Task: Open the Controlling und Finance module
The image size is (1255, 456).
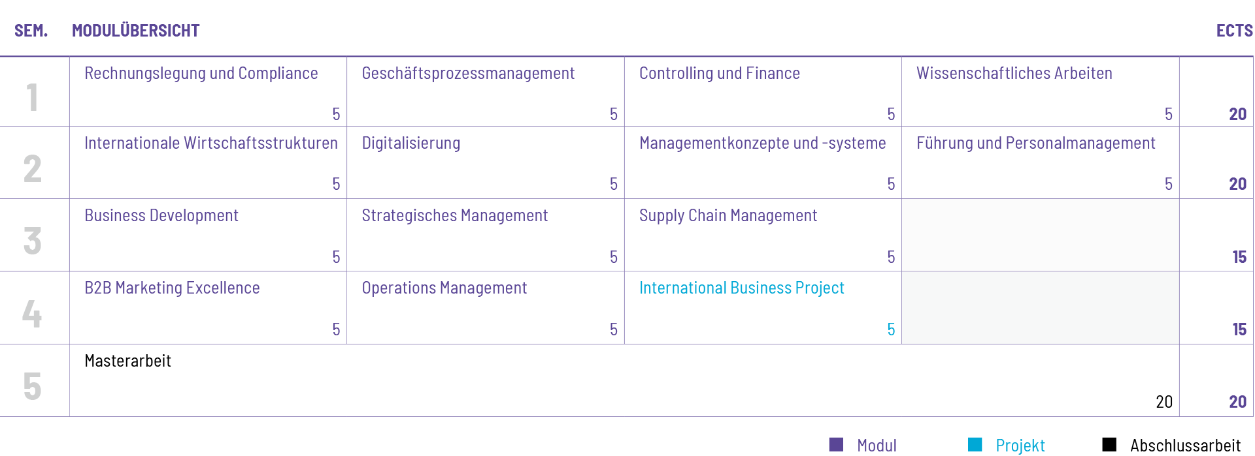Action: tap(763, 91)
